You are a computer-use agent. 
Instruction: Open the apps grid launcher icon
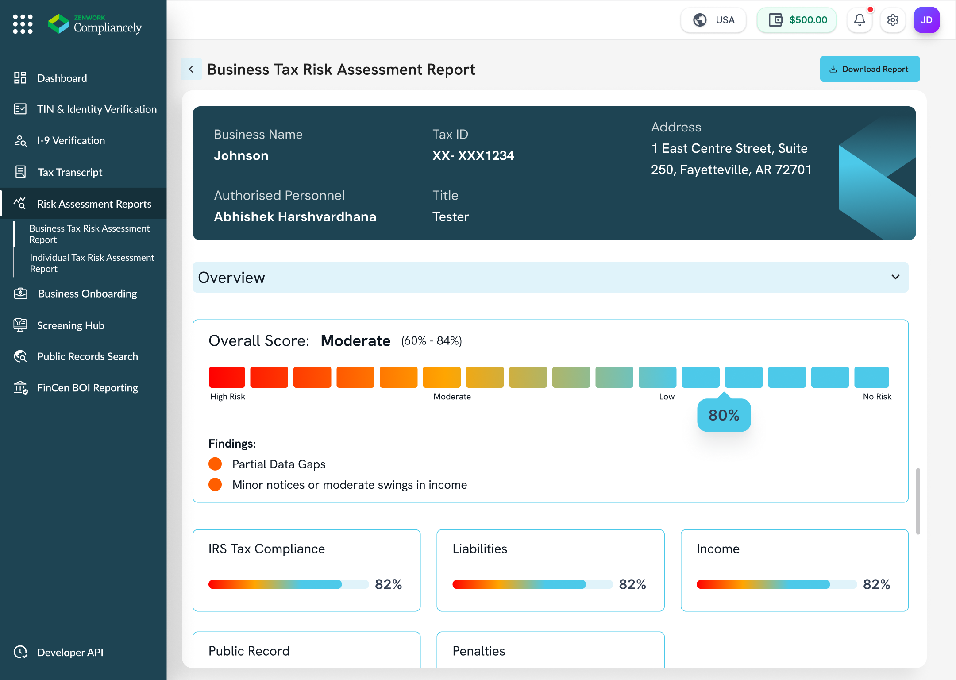coord(23,24)
